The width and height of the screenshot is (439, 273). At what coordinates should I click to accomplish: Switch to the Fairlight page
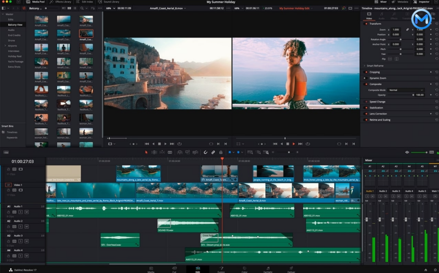pos(268,269)
